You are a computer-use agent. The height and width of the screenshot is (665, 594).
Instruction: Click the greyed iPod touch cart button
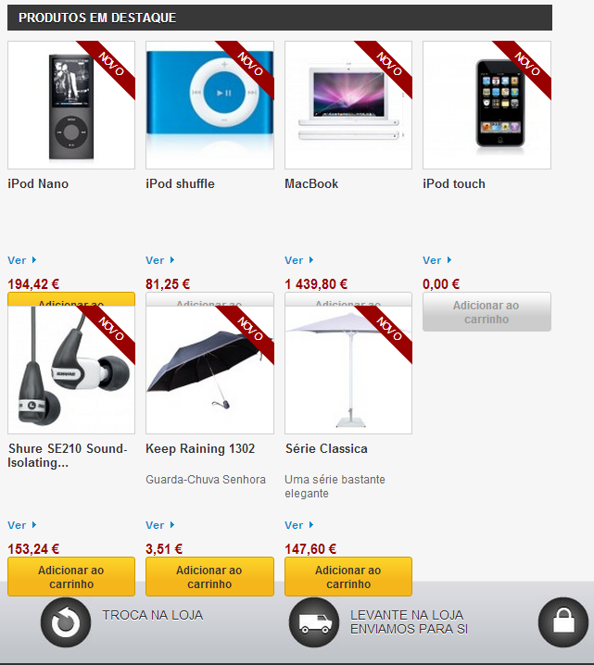[x=487, y=312]
